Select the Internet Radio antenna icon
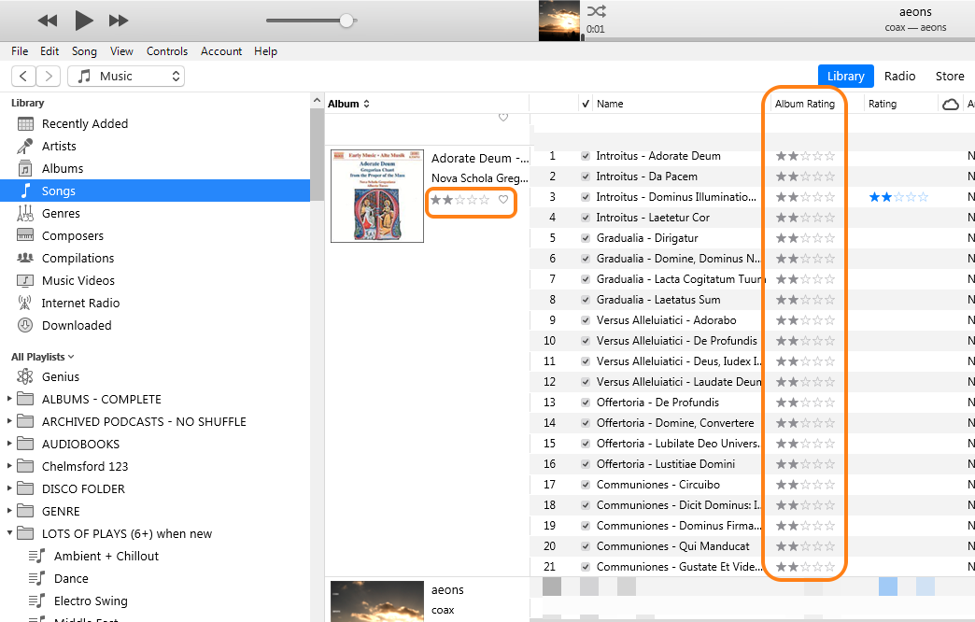 pos(25,303)
